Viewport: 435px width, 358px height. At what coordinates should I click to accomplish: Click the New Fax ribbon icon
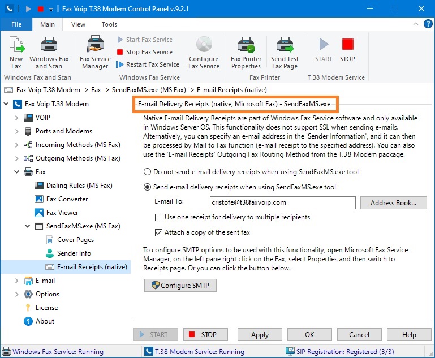click(16, 44)
